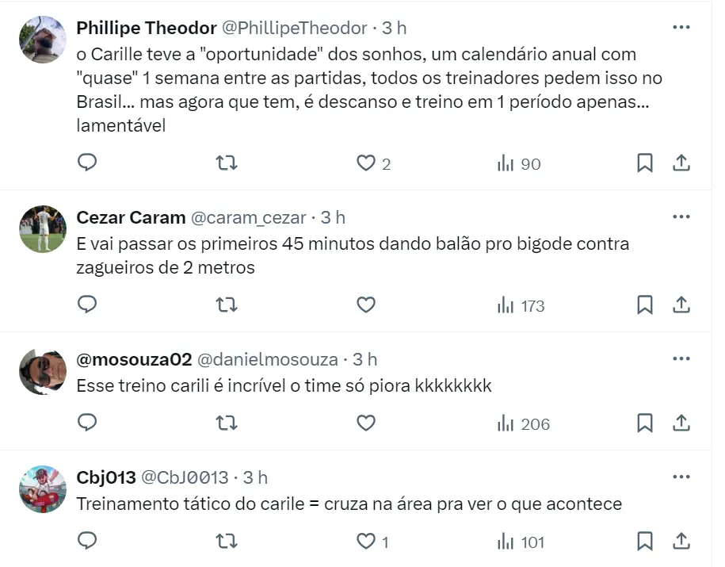The image size is (725, 567).
Task: Open the @danielmosouza handle link
Action: point(267,359)
